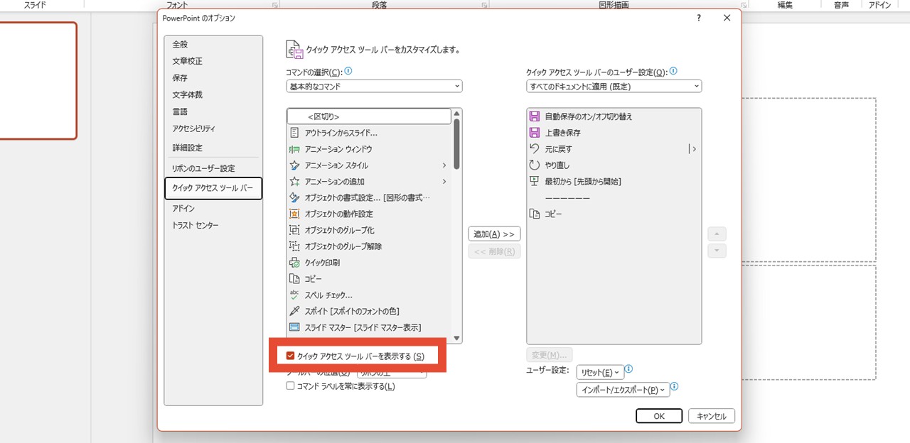910x443 pixels.
Task: Enable always show command labels checkbox
Action: pyautogui.click(x=290, y=386)
